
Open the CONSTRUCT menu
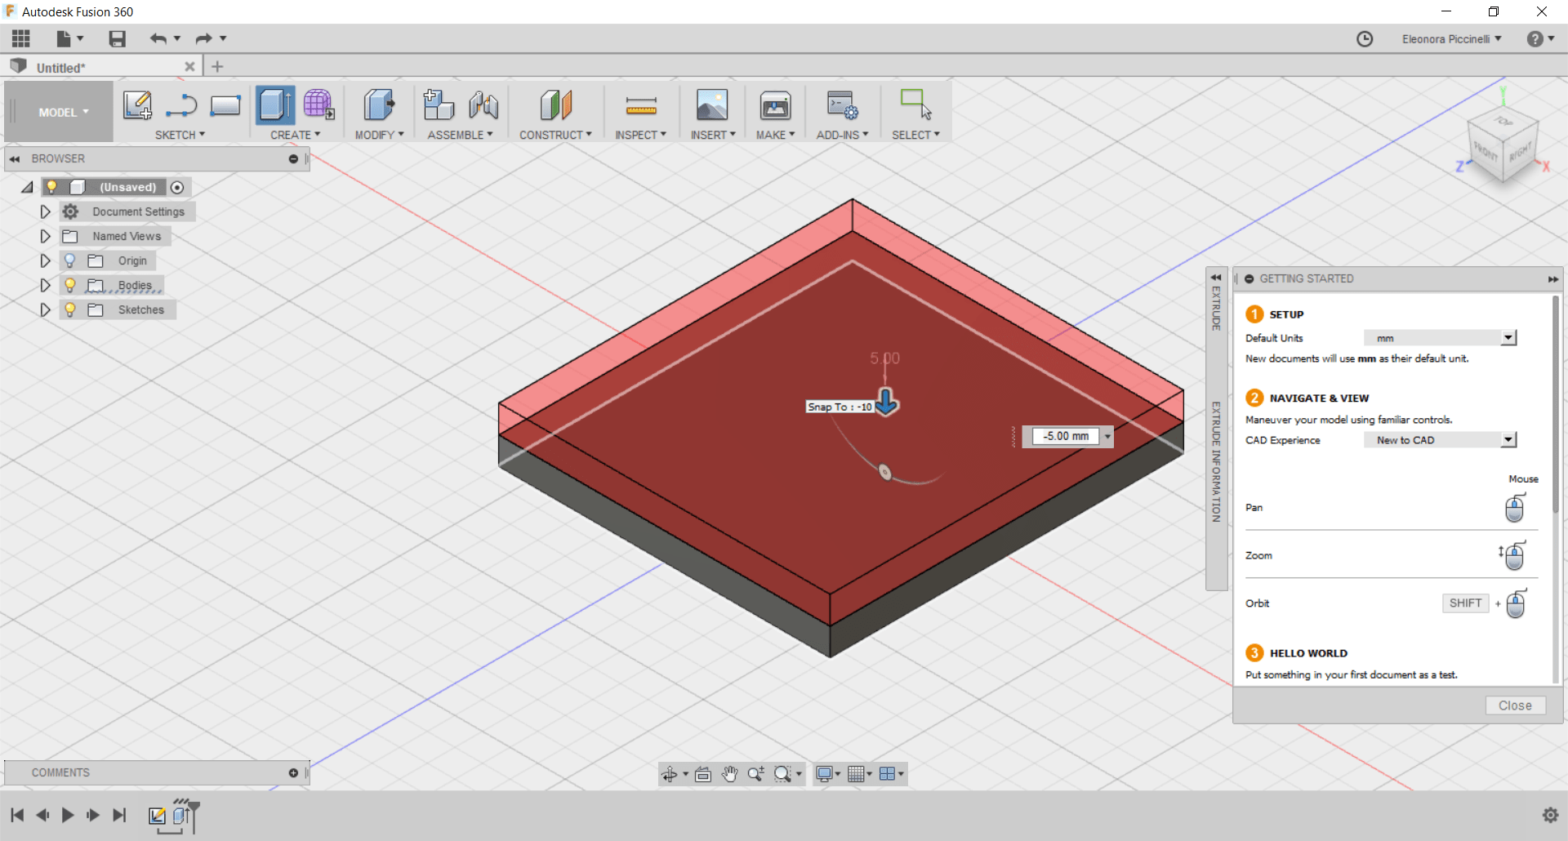(555, 135)
